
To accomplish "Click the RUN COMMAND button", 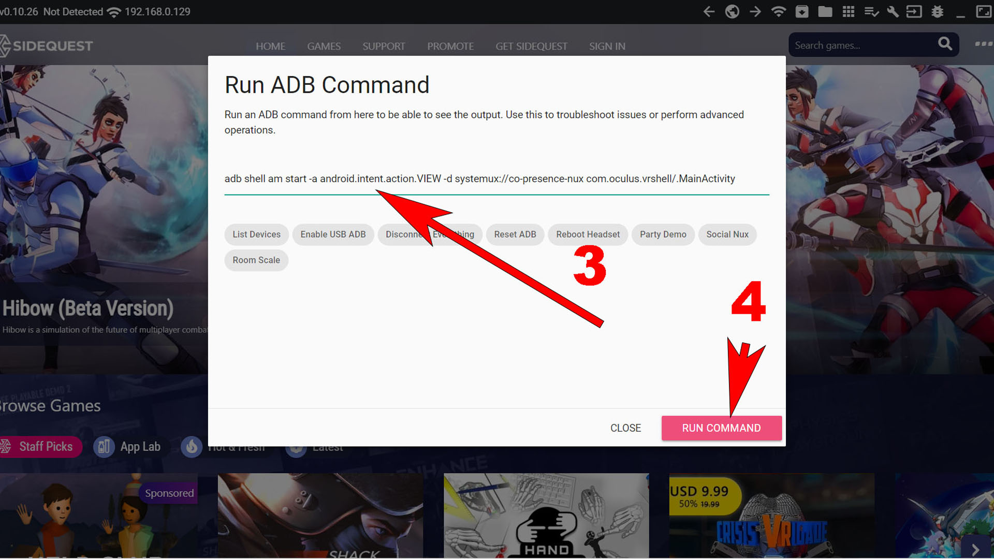I will (721, 428).
